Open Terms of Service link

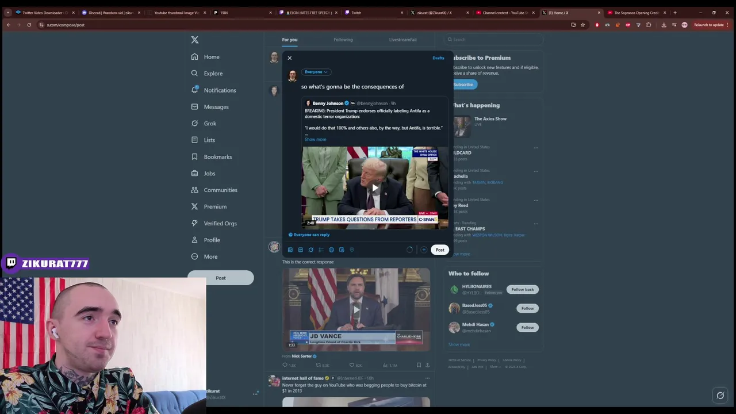459,360
